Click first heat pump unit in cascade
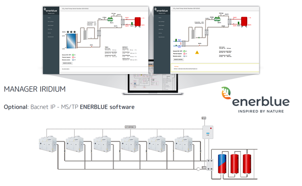This screenshot has height=186, width=302. 48,144
